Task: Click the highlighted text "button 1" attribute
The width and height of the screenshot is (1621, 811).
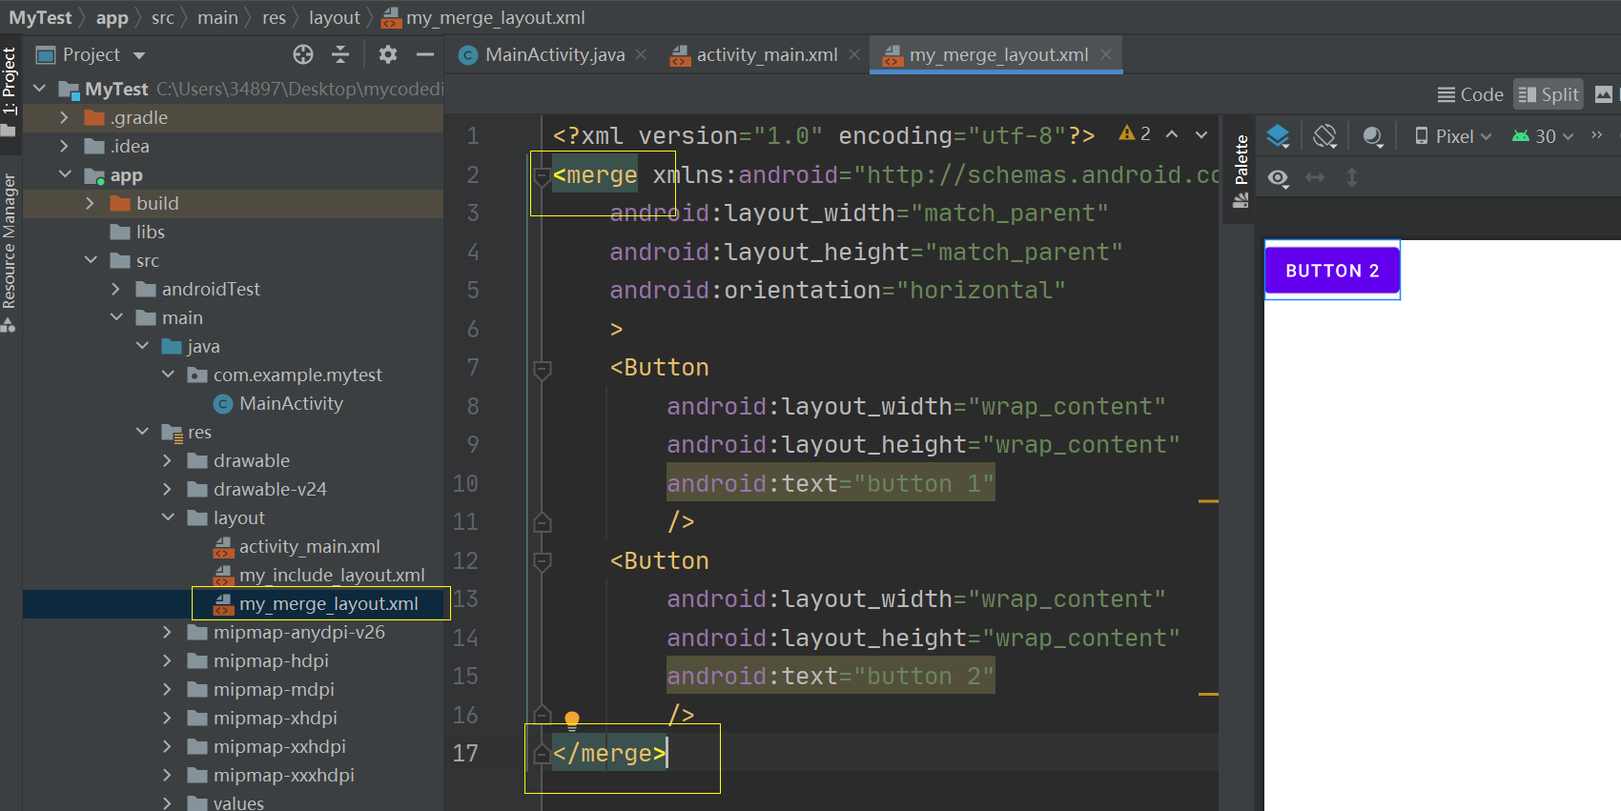Action: (830, 483)
